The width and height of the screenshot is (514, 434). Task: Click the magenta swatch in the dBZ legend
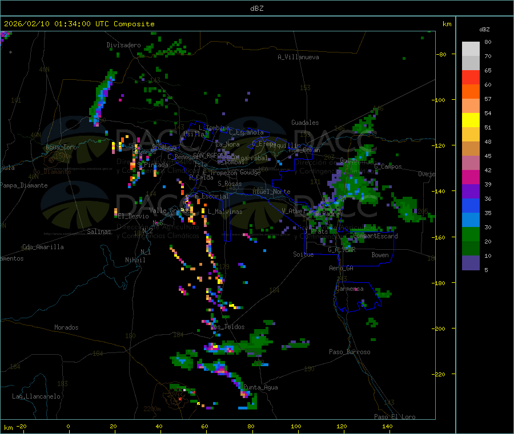click(471, 177)
